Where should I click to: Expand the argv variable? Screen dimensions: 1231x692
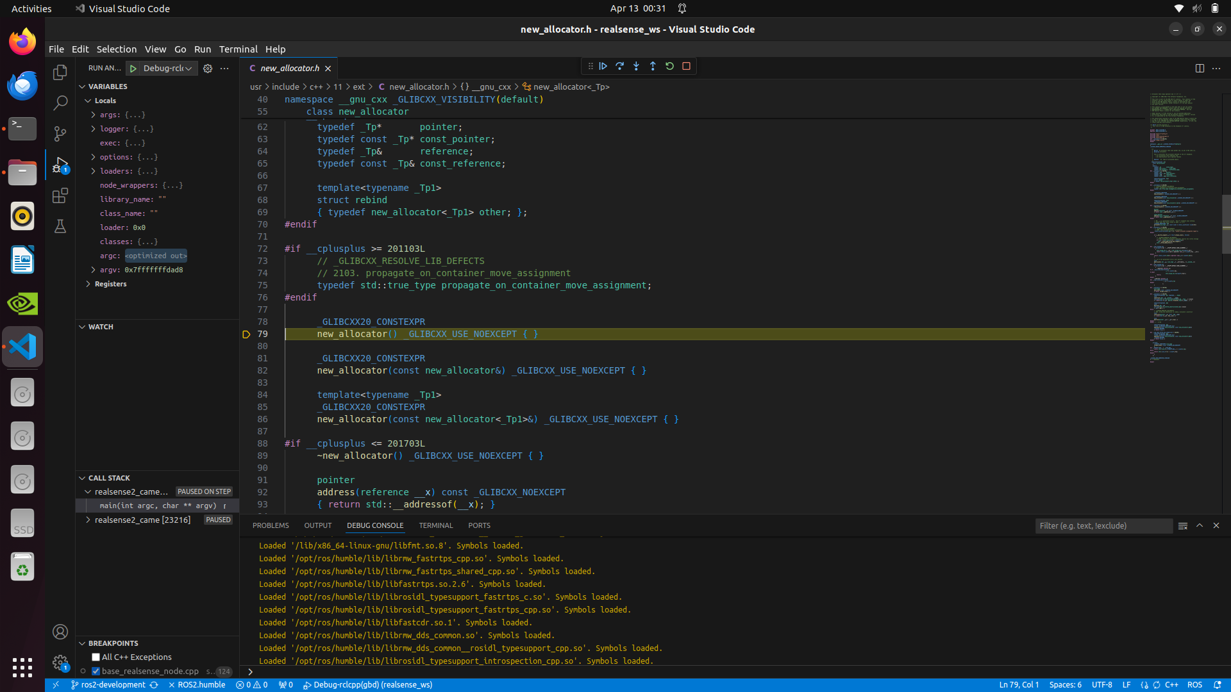(94, 270)
